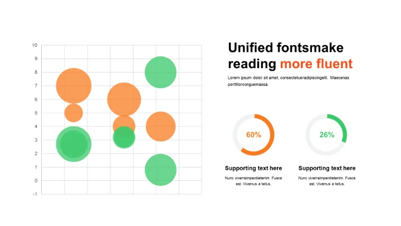
Task: Click the '10' label on the vertical axis
Action: pyautogui.click(x=35, y=45)
